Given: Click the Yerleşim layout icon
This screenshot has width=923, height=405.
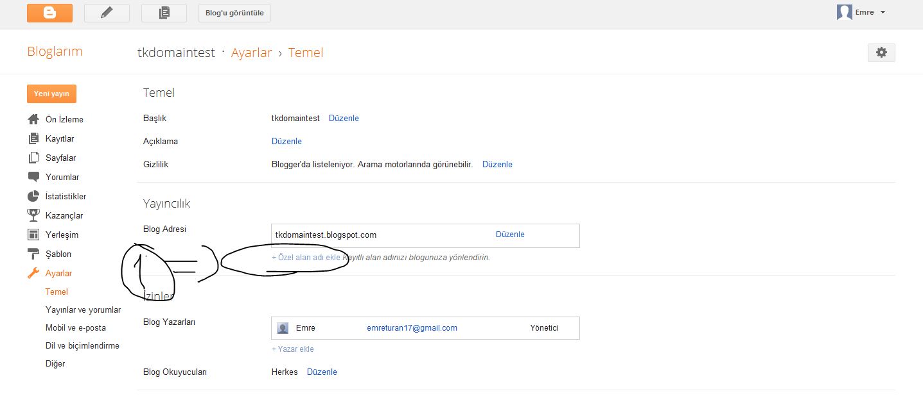Looking at the screenshot, I should 34,235.
